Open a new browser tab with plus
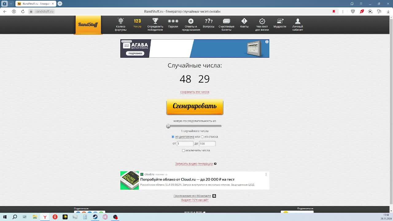This screenshot has height=221, width=393. (x=60, y=4)
